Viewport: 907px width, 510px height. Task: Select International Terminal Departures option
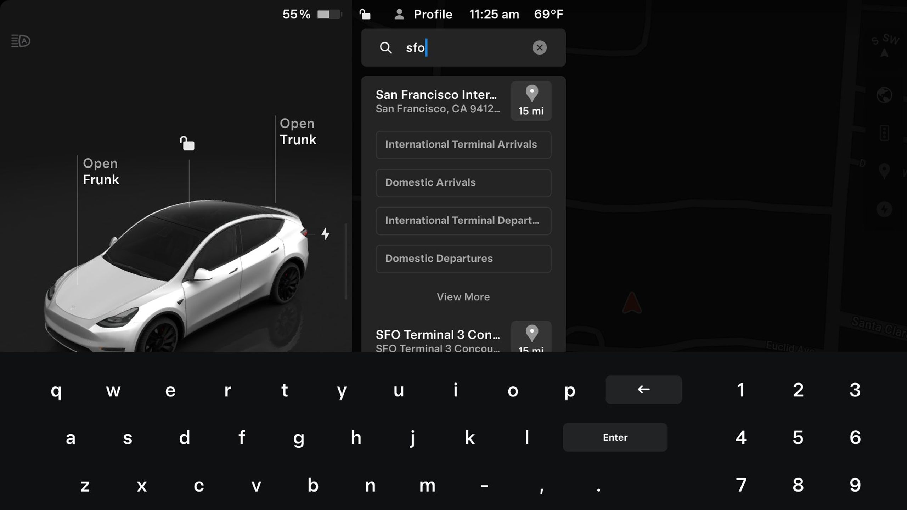[x=463, y=220]
